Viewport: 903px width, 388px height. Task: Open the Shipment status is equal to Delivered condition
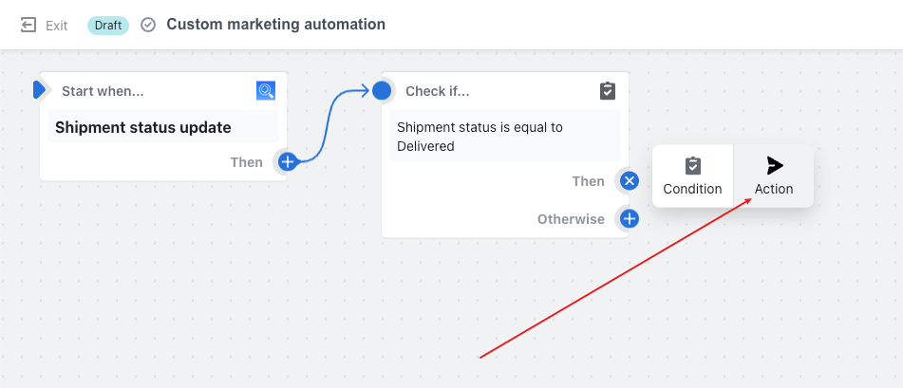coord(505,137)
